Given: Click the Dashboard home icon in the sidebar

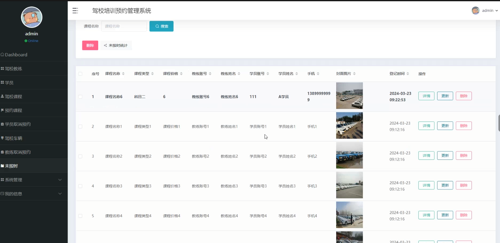Looking at the screenshot, I should pyautogui.click(x=3, y=55).
